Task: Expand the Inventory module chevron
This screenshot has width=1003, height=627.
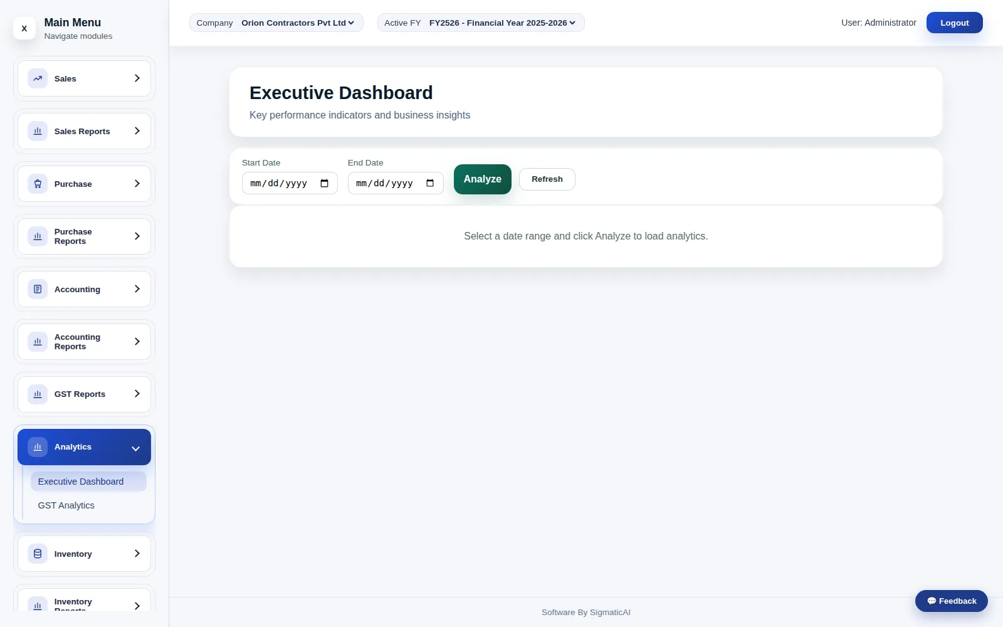Action: (x=137, y=554)
